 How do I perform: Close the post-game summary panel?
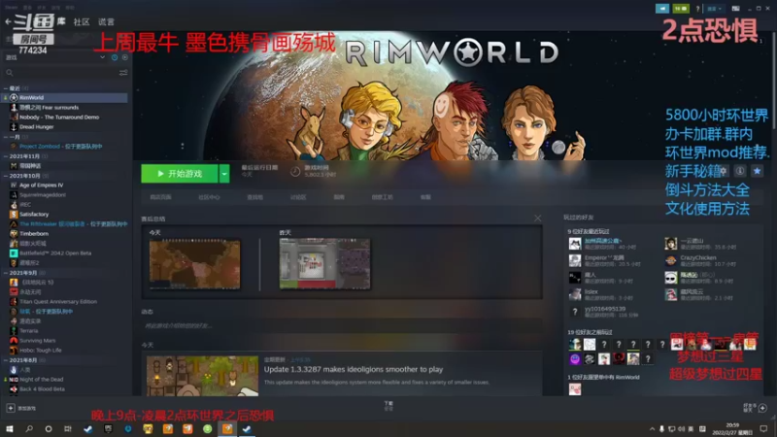[538, 218]
